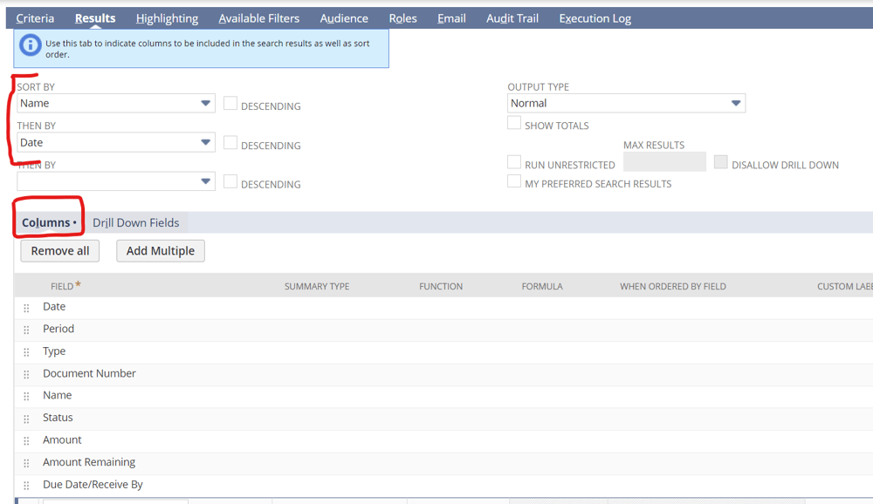Click the drag handle beside Document Number

pyautogui.click(x=26, y=374)
